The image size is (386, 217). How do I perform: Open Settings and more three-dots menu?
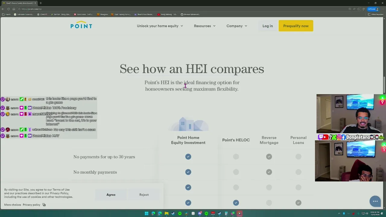[383, 9]
